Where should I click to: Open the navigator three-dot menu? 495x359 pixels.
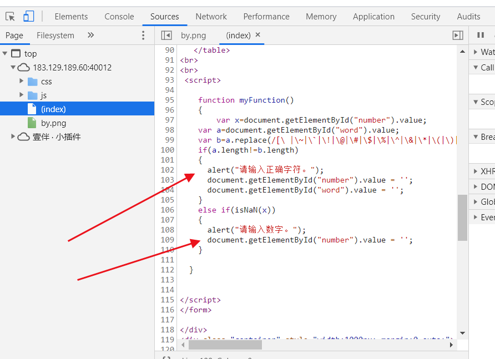pyautogui.click(x=143, y=36)
